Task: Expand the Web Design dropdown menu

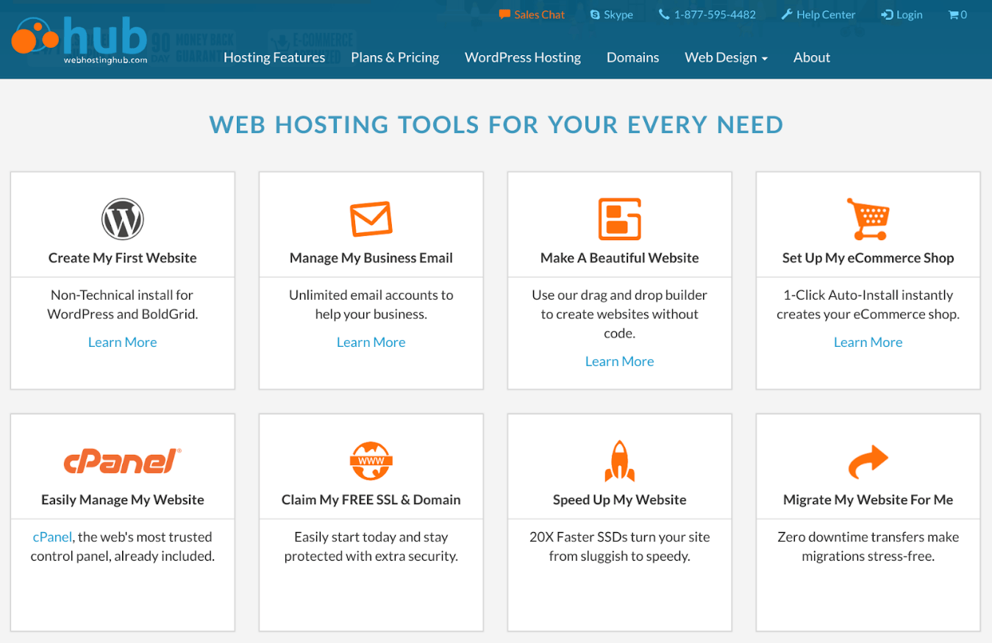Action: [727, 57]
